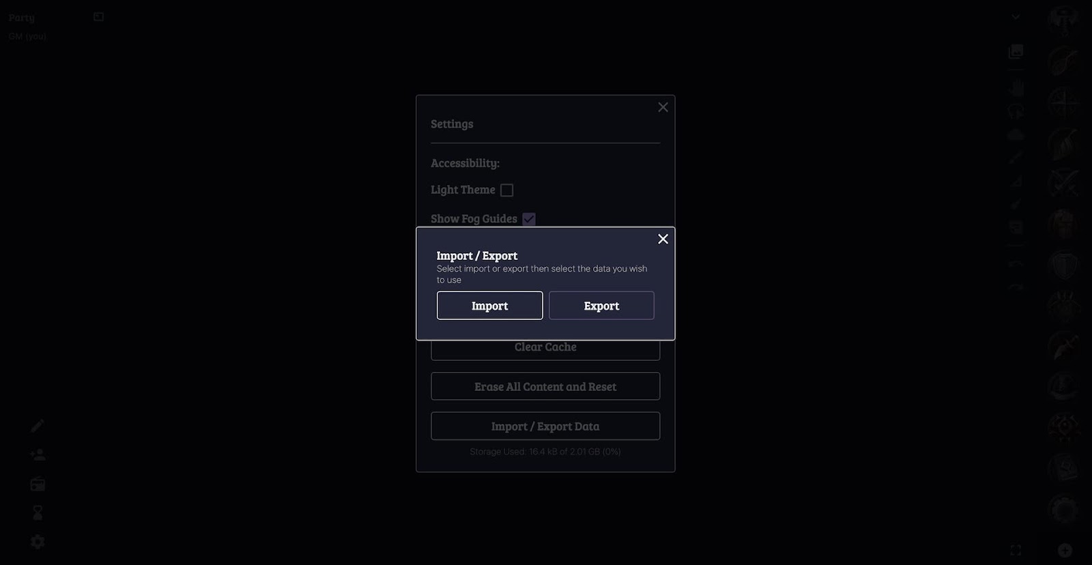Toggle fullscreen mode icon
The image size is (1092, 565).
1016,550
